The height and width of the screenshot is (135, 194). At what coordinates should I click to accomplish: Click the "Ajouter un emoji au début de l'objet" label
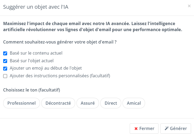46,68
